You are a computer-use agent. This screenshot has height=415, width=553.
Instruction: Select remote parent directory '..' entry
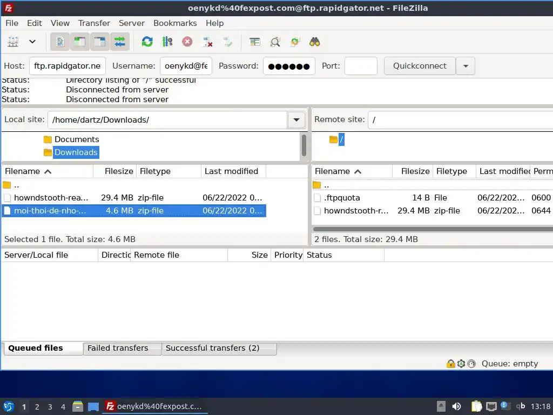pyautogui.click(x=433, y=185)
